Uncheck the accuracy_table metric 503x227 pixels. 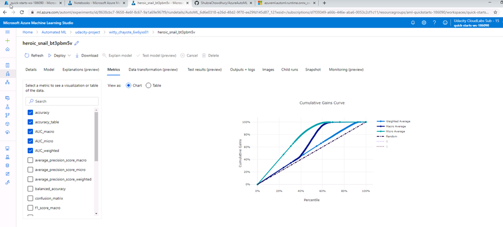click(x=30, y=122)
